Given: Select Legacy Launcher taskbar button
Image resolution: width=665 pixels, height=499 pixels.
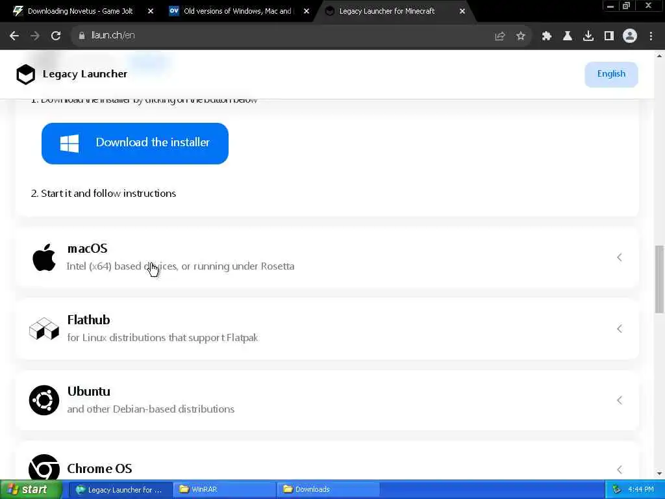Looking at the screenshot, I should point(120,490).
